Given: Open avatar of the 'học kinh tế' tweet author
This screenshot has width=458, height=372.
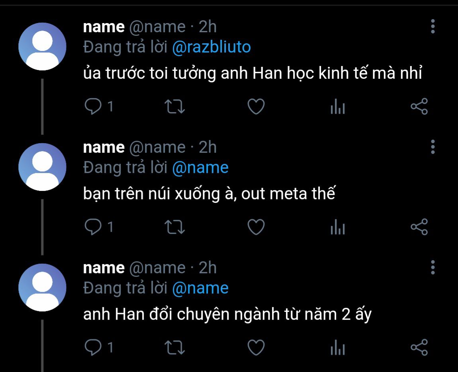Looking at the screenshot, I should coord(42,47).
